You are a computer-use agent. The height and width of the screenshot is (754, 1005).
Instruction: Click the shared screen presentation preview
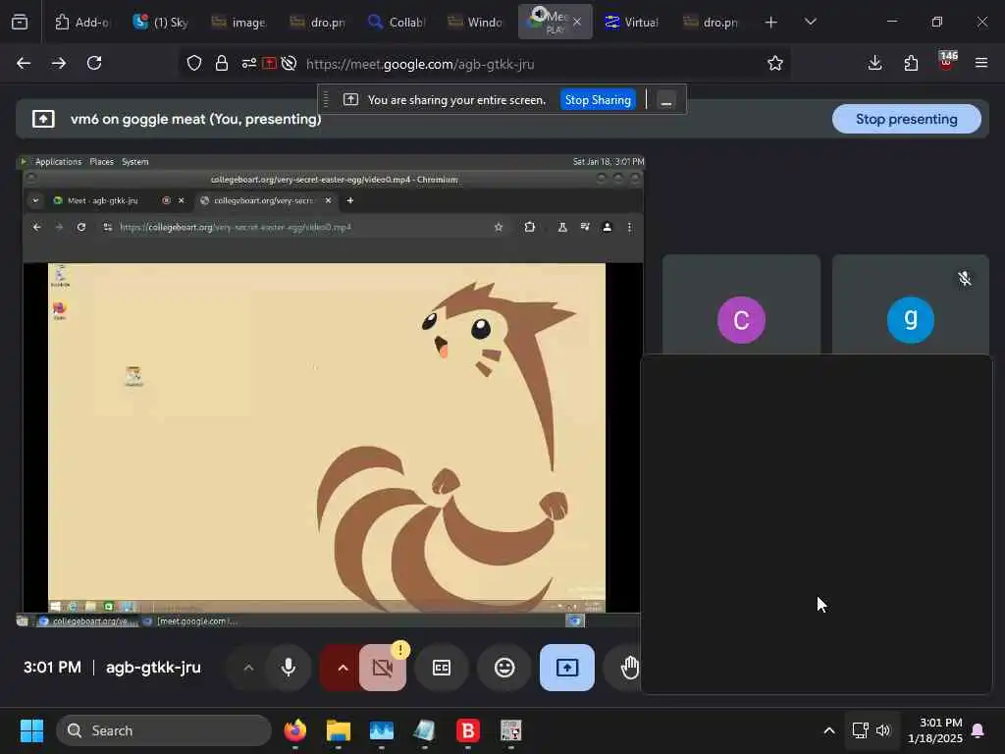(x=330, y=391)
